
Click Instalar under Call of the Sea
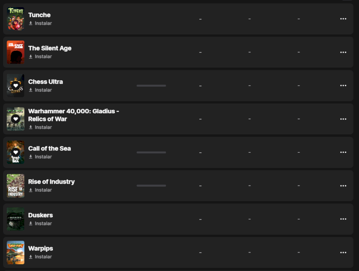tap(43, 157)
